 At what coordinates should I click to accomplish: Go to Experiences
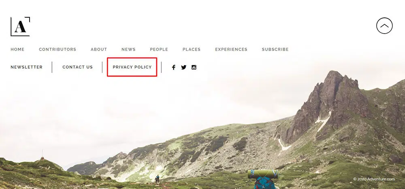pos(231,49)
